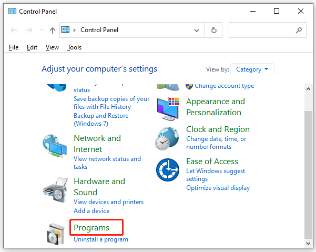Click the Uninstall a program link
The image size is (316, 252).
pyautogui.click(x=101, y=239)
